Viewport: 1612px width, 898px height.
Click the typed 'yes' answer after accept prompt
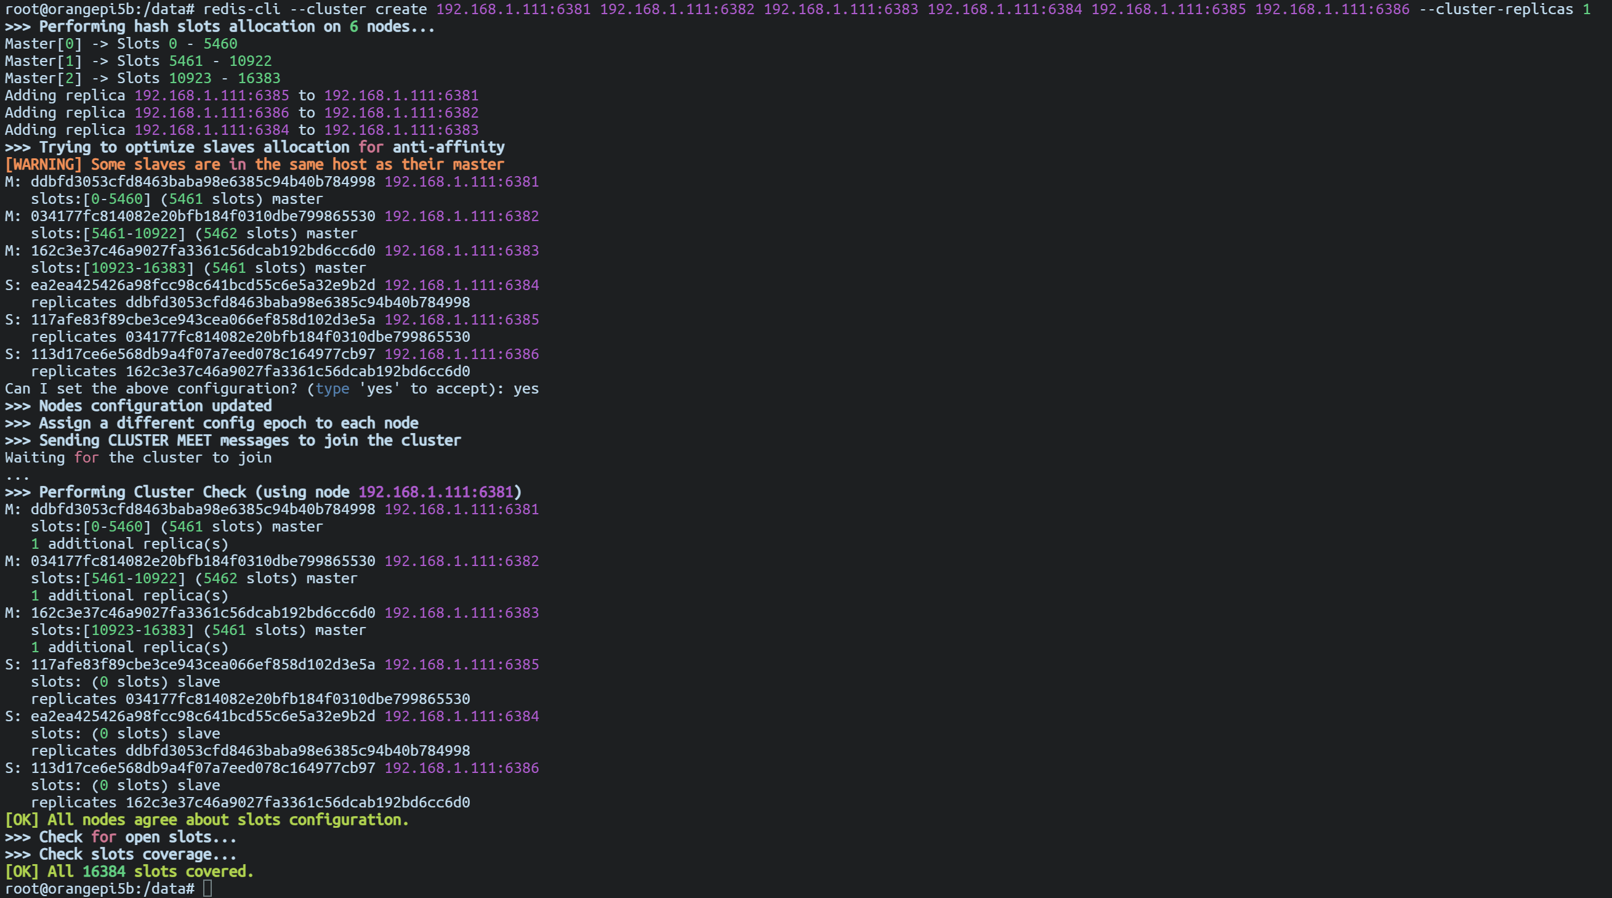526,389
